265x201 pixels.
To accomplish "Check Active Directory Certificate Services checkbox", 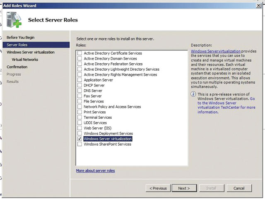I will (79, 53).
